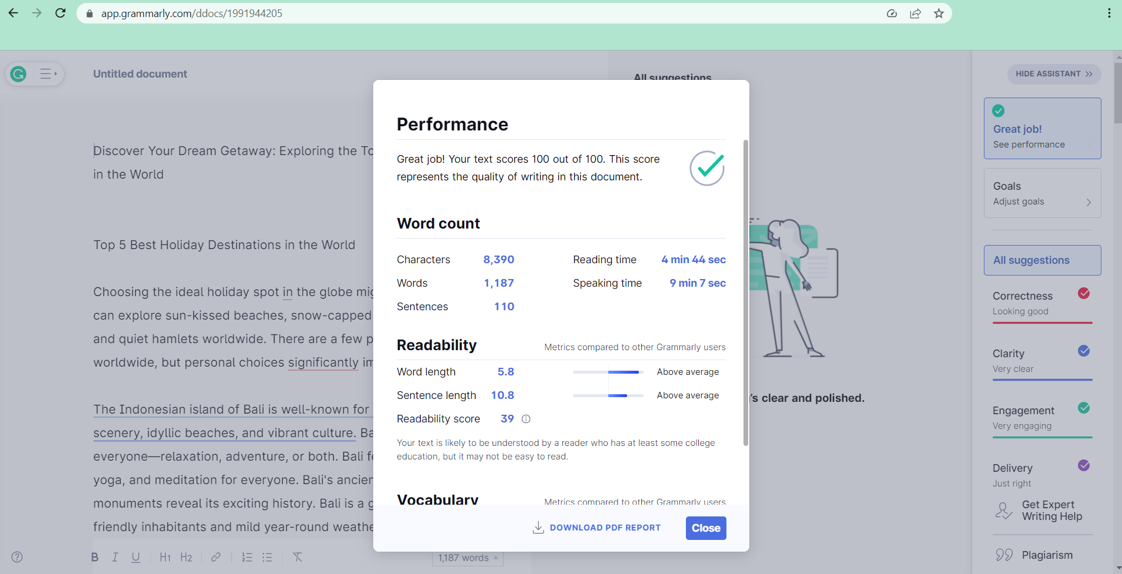Click the Word length comparison bar
Image resolution: width=1122 pixels, height=574 pixels.
(608, 372)
